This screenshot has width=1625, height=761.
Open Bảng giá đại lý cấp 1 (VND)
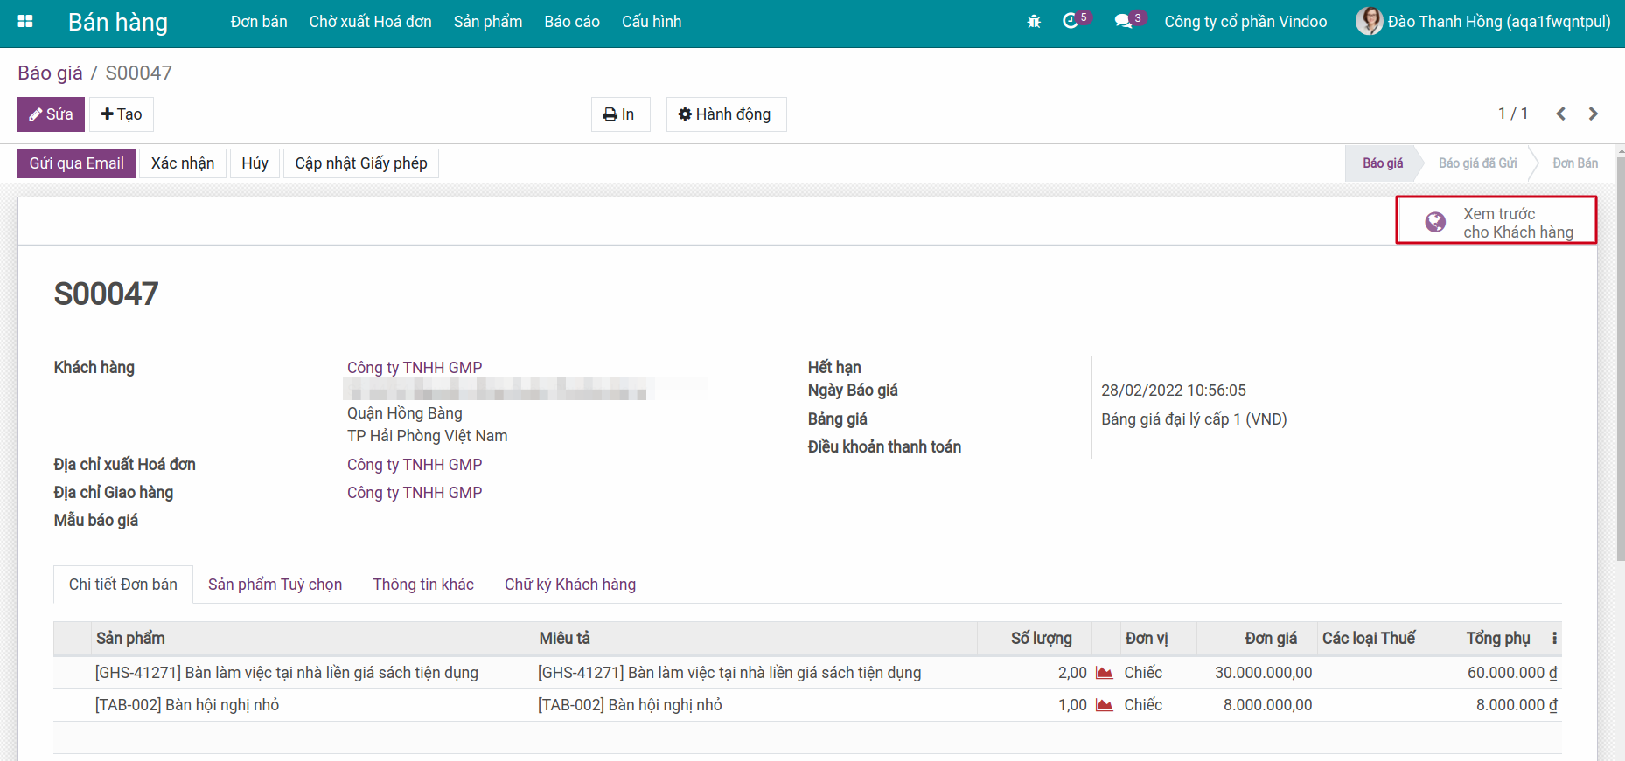tap(1194, 419)
